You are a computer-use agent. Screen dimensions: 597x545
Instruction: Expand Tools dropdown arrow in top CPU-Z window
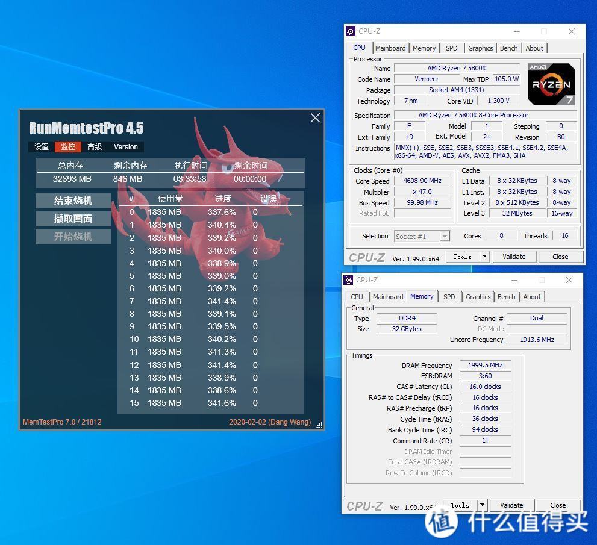point(485,257)
